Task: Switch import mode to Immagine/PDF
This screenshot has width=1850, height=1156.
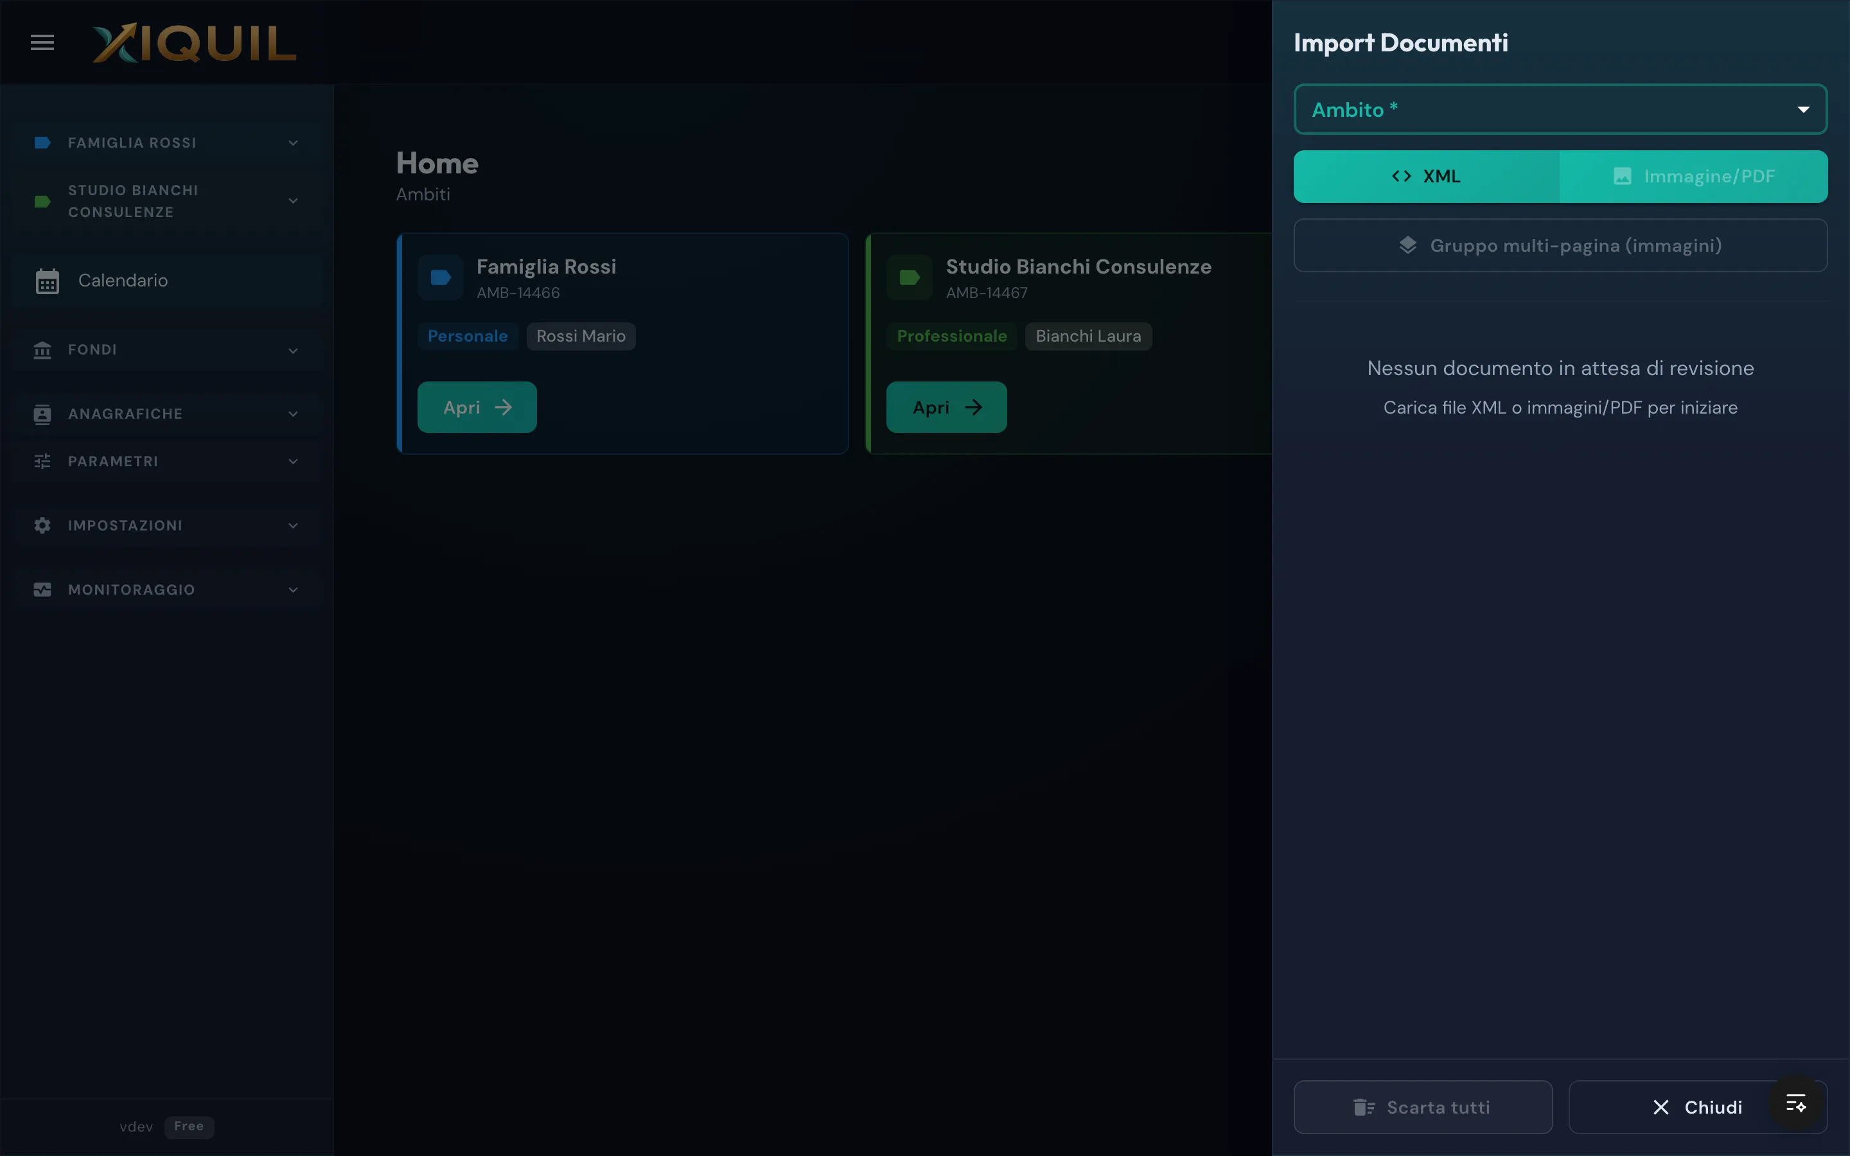Action: (x=1693, y=177)
